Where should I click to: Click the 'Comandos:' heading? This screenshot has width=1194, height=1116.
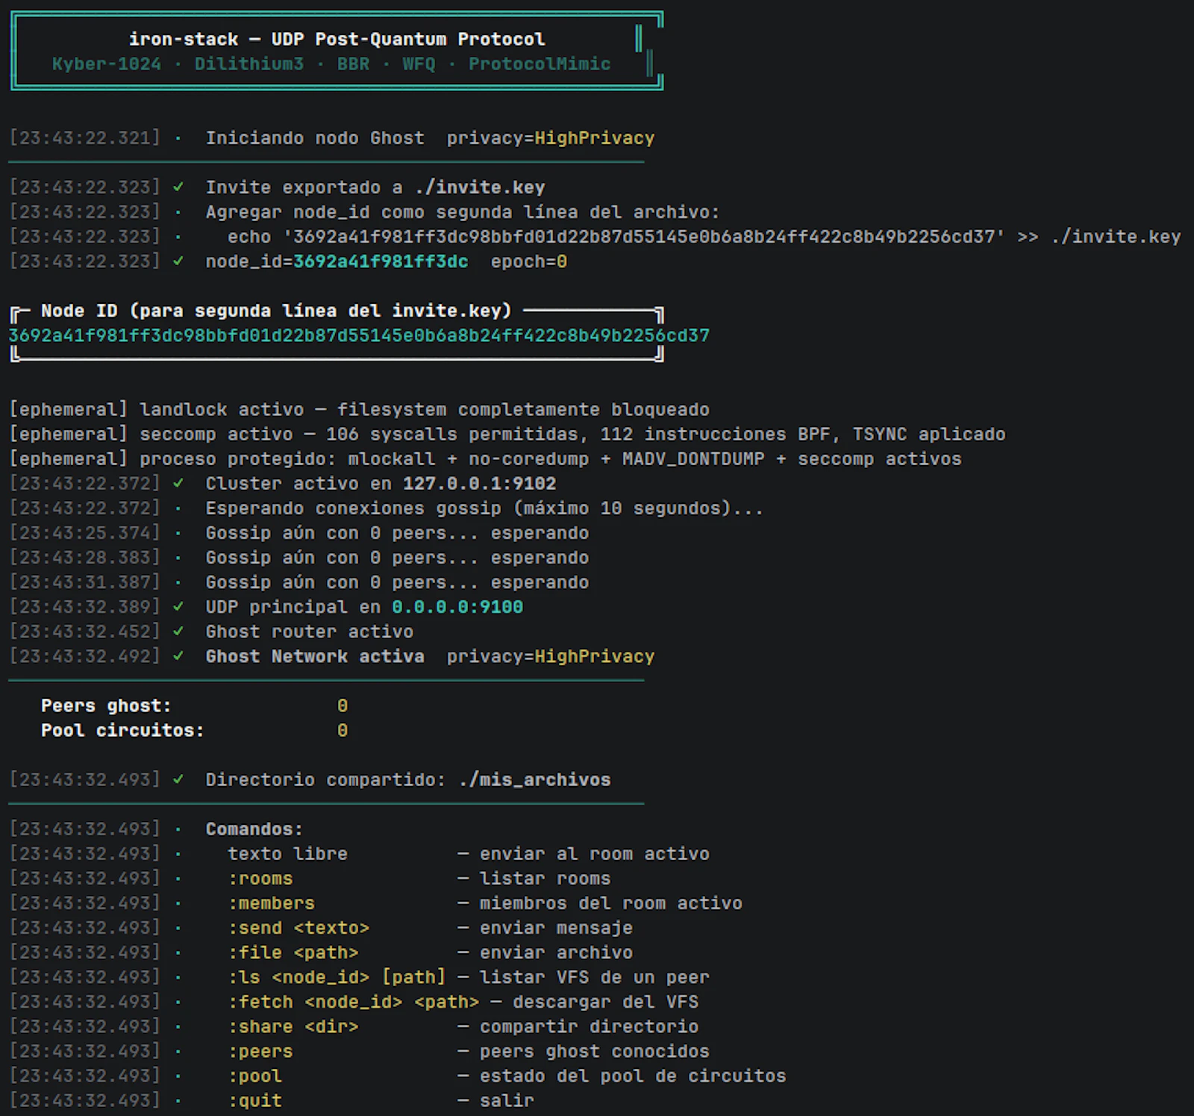[254, 829]
